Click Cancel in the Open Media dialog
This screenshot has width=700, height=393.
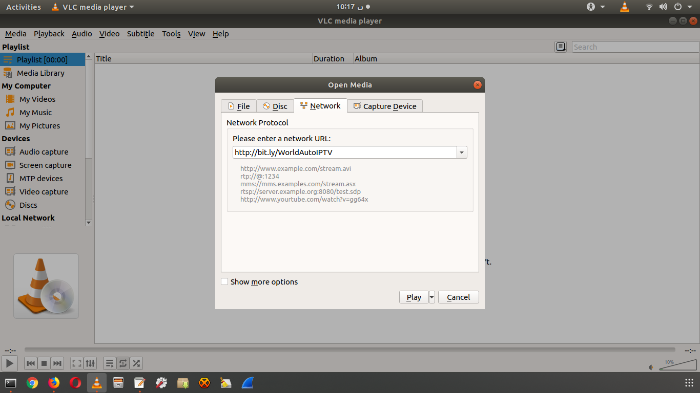coord(459,297)
